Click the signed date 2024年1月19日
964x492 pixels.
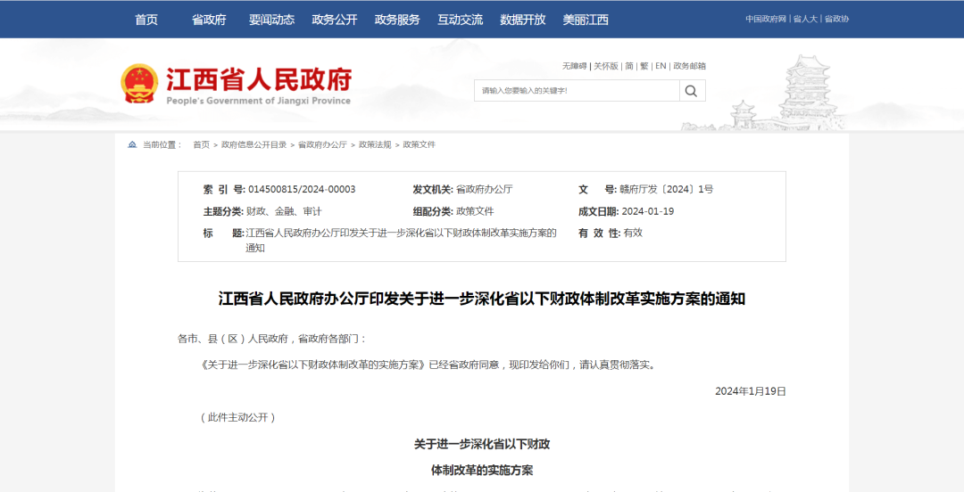click(751, 390)
